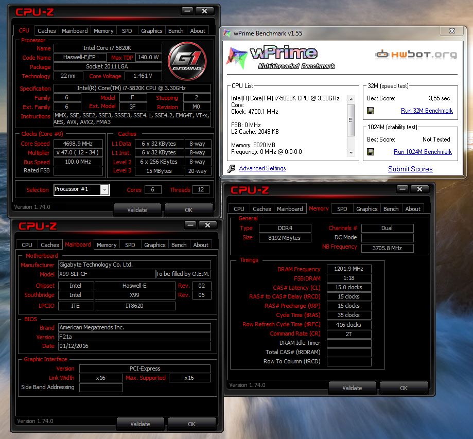This screenshot has height=439, width=473.
Task: Click the DRAM Frequency 1201.9 MHz field
Action: coord(349,269)
